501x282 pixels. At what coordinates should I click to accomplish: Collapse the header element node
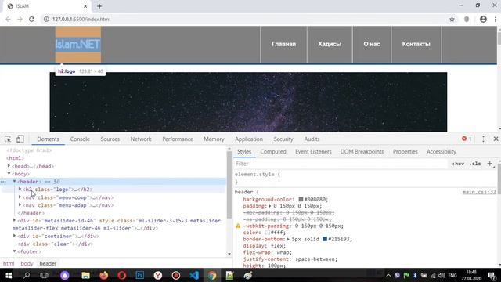pyautogui.click(x=14, y=181)
